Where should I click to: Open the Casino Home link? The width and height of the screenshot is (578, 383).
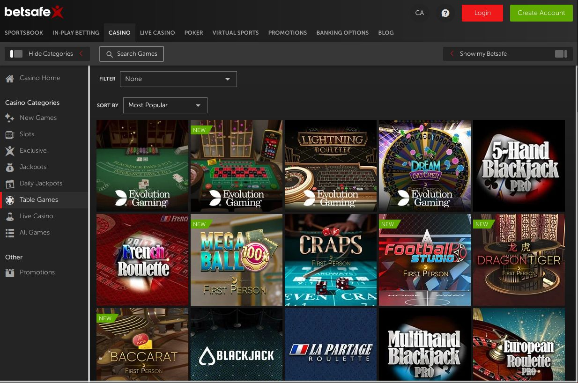40,78
